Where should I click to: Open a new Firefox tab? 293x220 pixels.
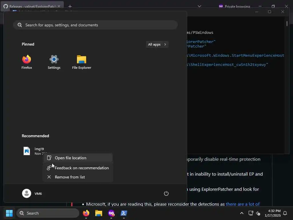(70, 6)
